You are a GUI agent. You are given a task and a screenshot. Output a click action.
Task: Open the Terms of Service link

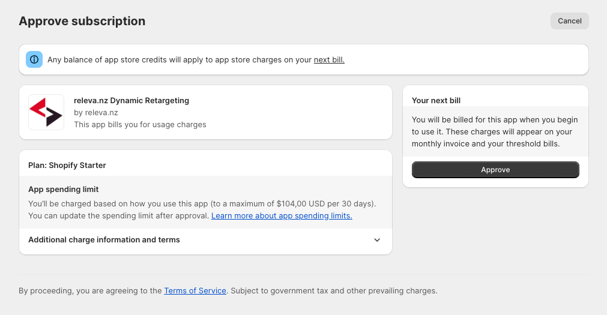pos(195,290)
